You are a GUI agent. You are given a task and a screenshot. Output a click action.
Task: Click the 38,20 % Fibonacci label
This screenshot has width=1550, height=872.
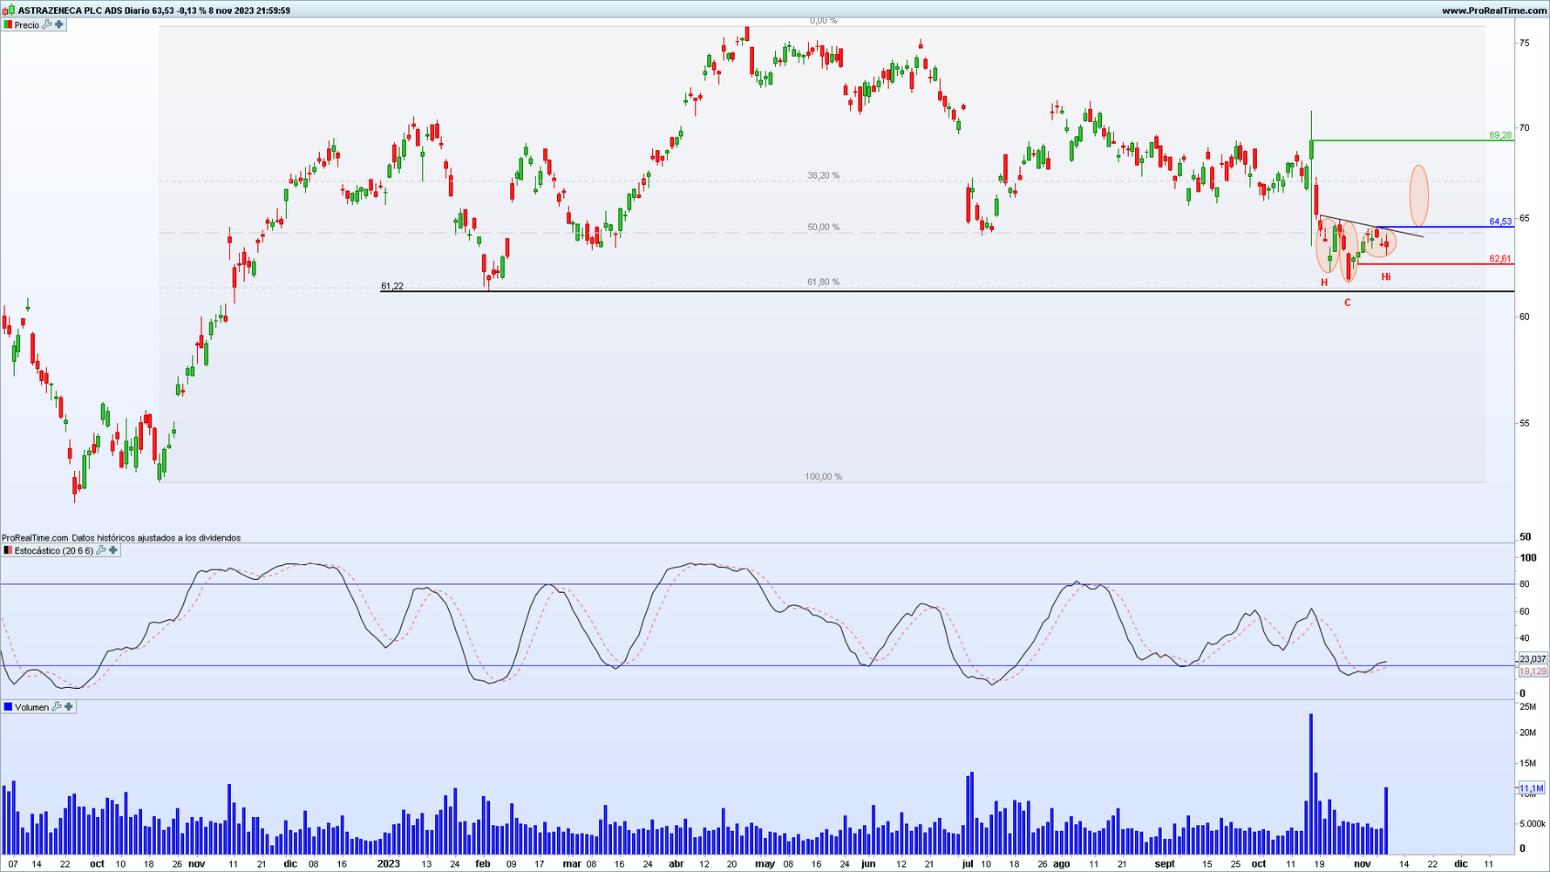click(824, 175)
